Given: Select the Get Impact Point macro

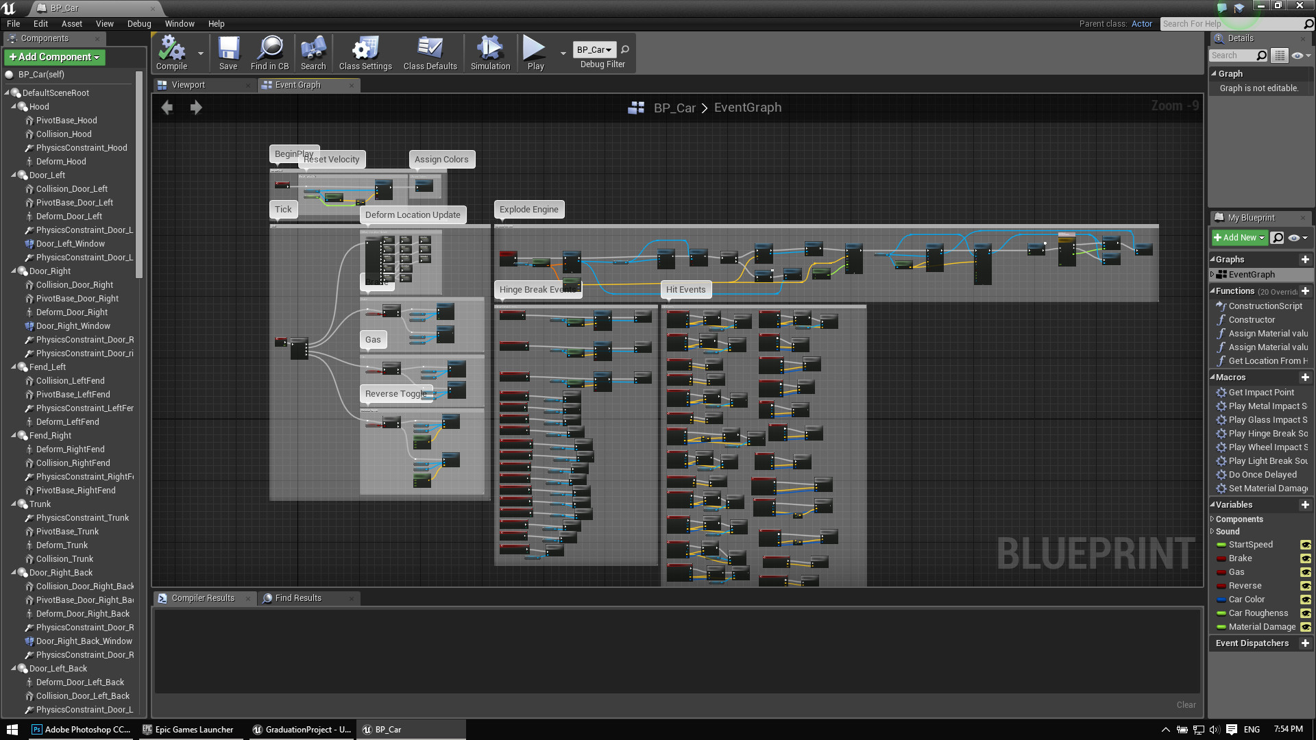Looking at the screenshot, I should [1261, 393].
